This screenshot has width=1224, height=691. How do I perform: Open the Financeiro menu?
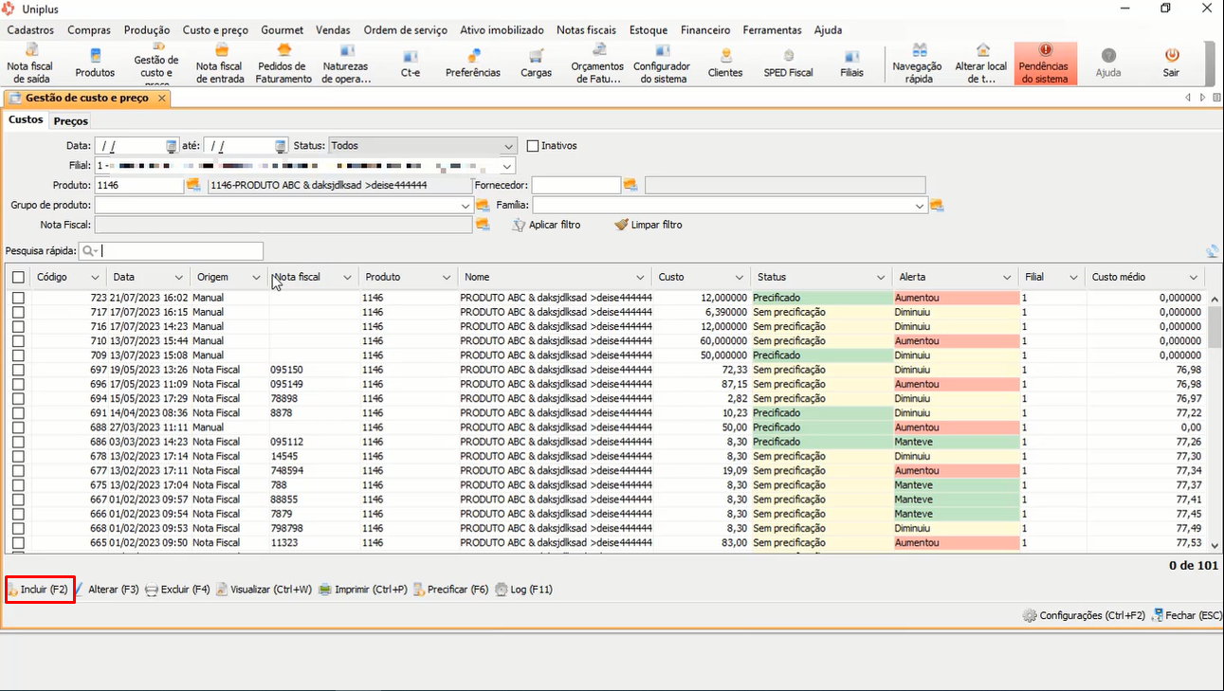click(705, 30)
